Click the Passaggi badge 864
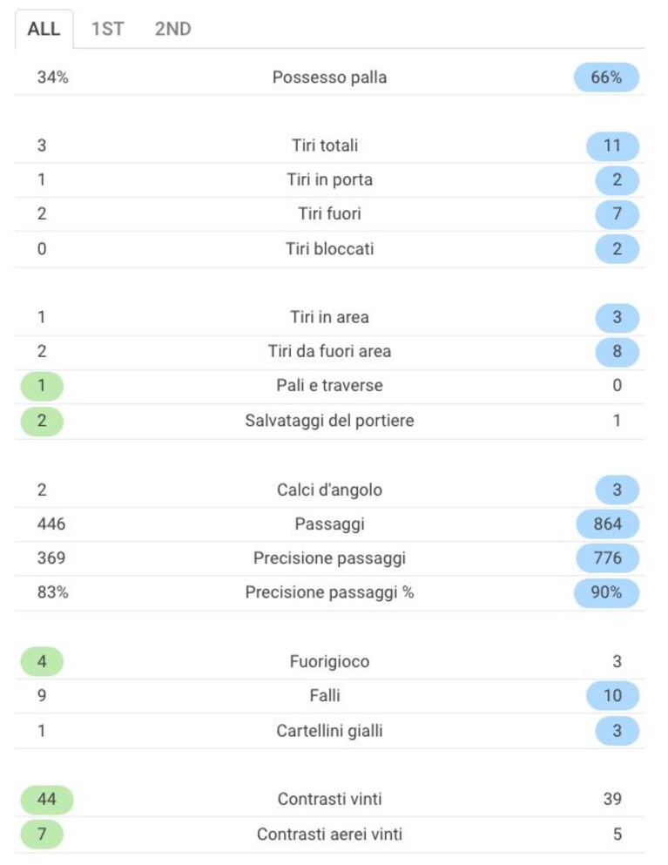 tap(607, 524)
